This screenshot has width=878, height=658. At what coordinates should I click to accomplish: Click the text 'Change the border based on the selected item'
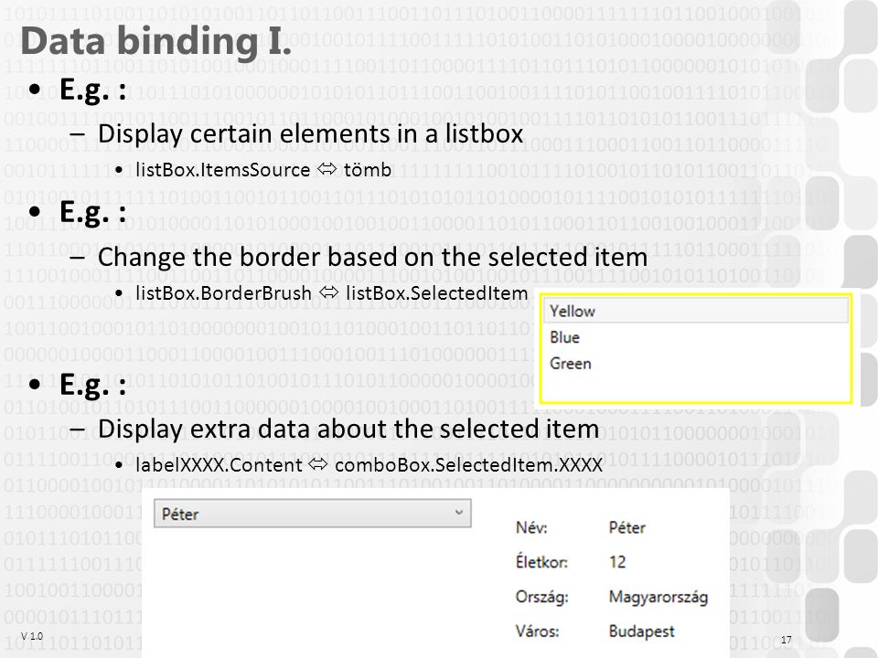click(x=372, y=257)
